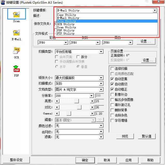Click the 确定 button
This screenshot has height=165, width=165.
(85, 160)
